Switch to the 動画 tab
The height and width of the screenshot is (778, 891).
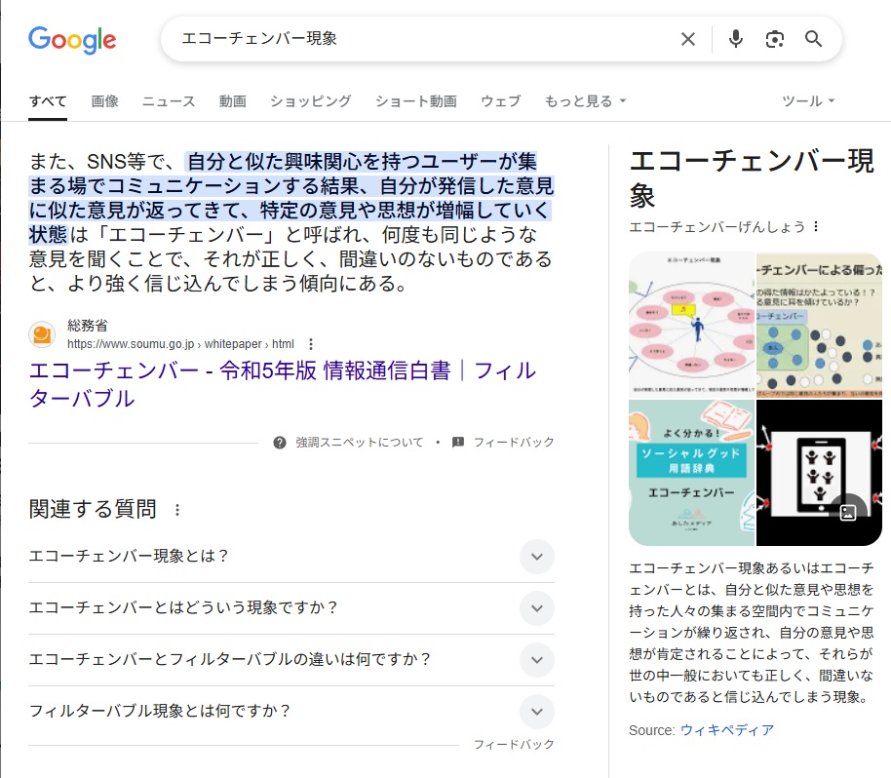[232, 101]
